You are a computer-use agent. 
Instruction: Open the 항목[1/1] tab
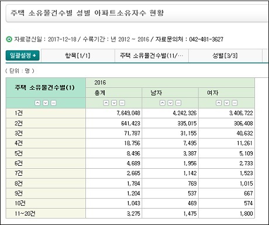[x=78, y=56]
